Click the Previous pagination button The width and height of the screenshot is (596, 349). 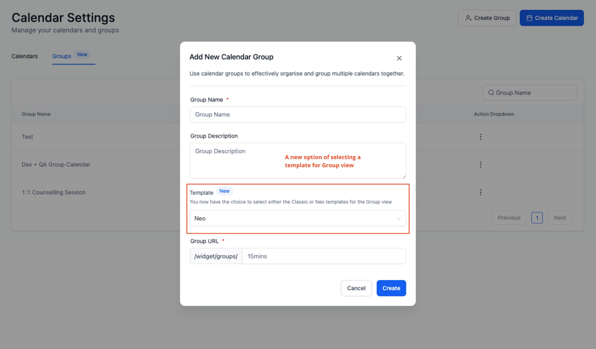click(509, 218)
